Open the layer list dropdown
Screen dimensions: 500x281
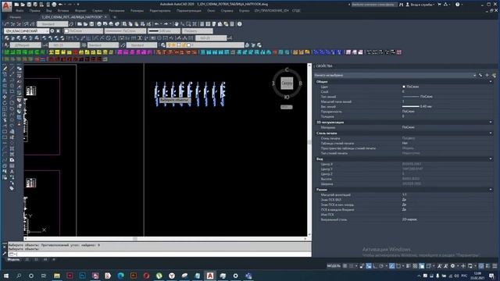coord(205,45)
